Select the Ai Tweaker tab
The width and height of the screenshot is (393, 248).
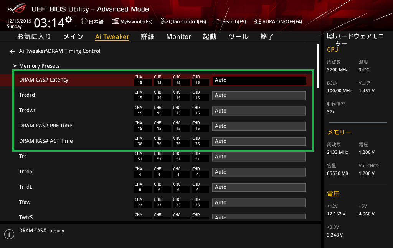pyautogui.click(x=112, y=37)
